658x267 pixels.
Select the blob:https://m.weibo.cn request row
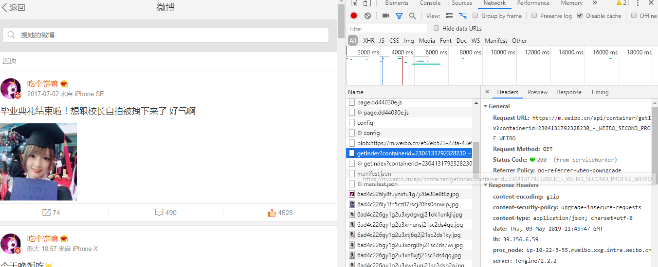click(409, 143)
